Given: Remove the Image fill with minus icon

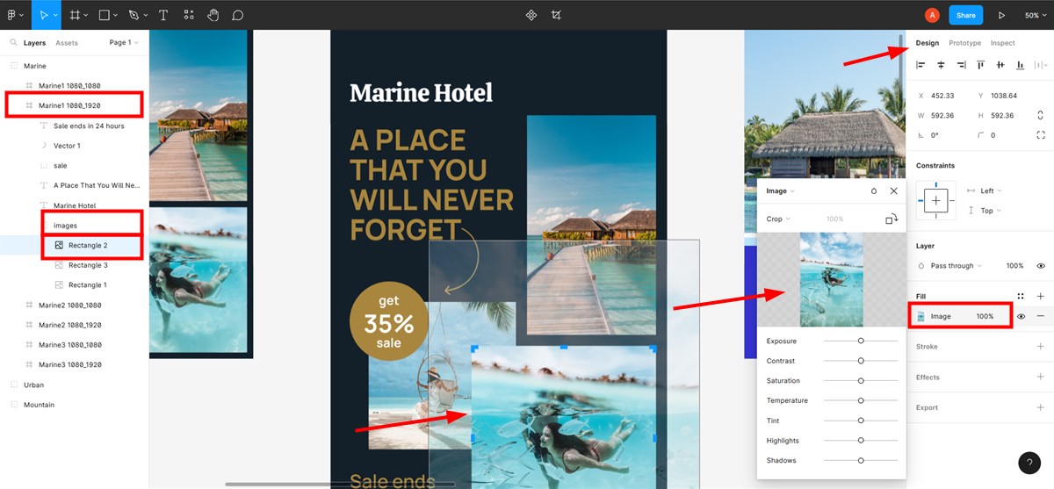Looking at the screenshot, I should 1041,316.
